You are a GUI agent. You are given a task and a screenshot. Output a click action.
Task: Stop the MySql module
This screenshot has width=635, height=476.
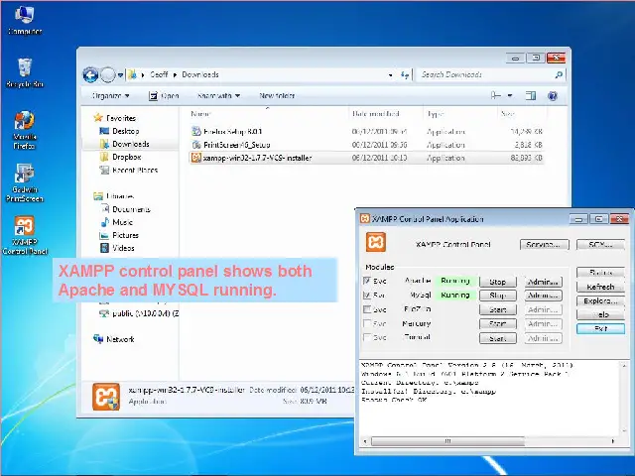coord(498,296)
